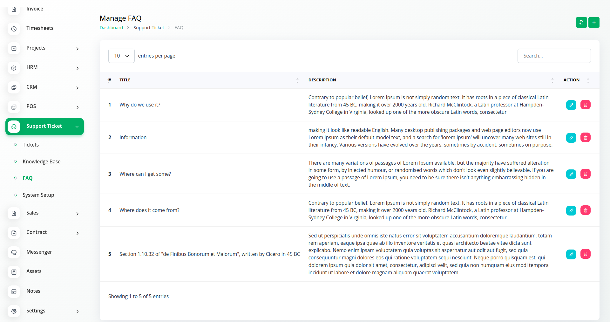The height and width of the screenshot is (322, 610).
Task: Collapse the Support Ticket menu
Action: [44, 127]
